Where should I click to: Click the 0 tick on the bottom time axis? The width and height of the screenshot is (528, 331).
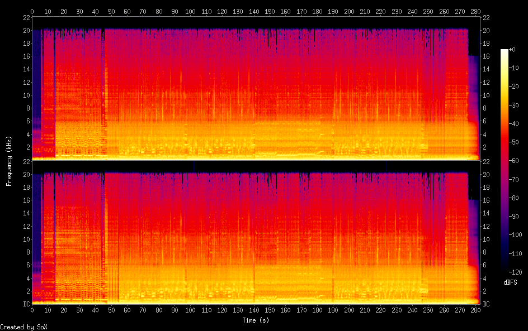32,310
